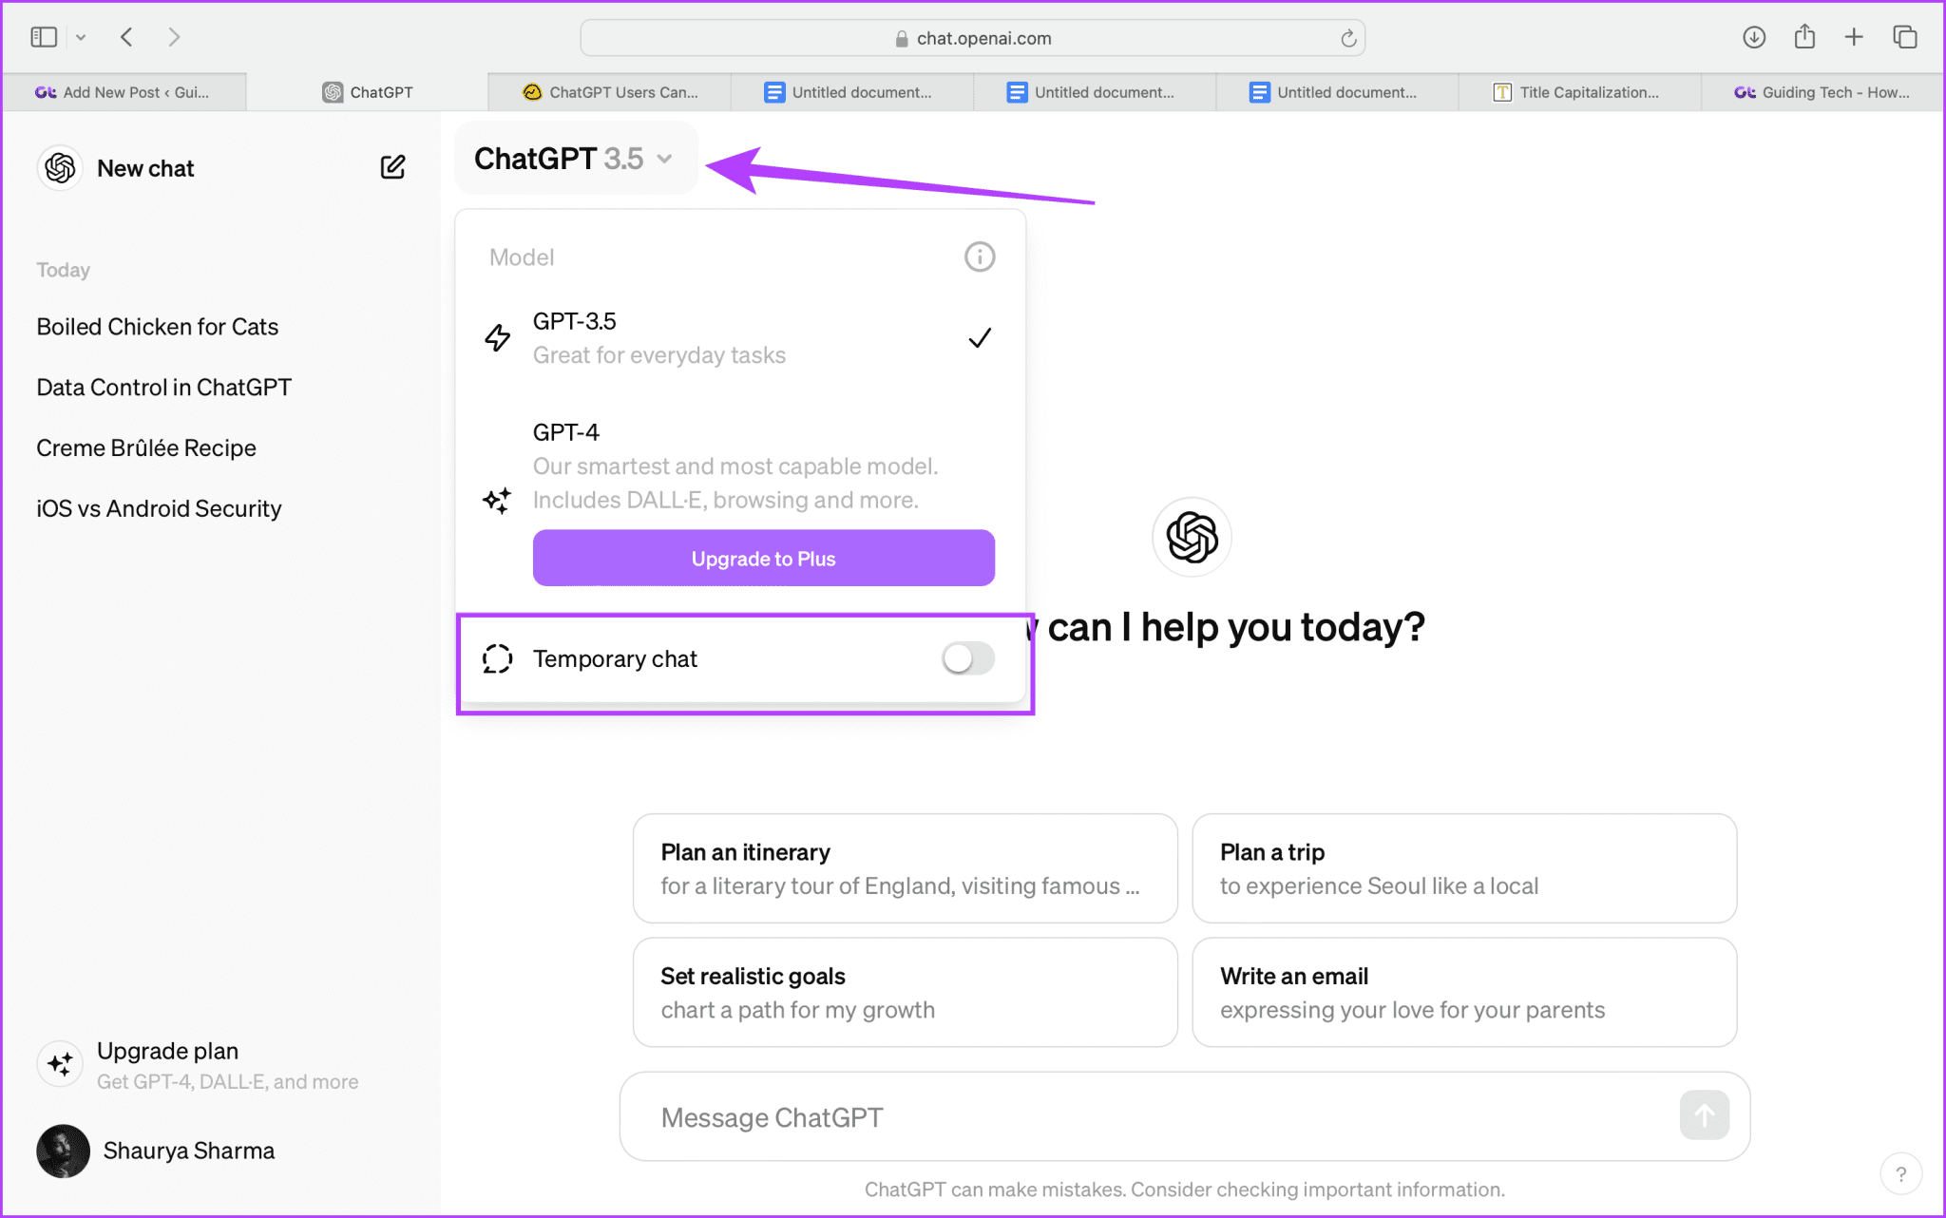Click the Upgrade to Plus button
1946x1218 pixels.
pyautogui.click(x=763, y=558)
